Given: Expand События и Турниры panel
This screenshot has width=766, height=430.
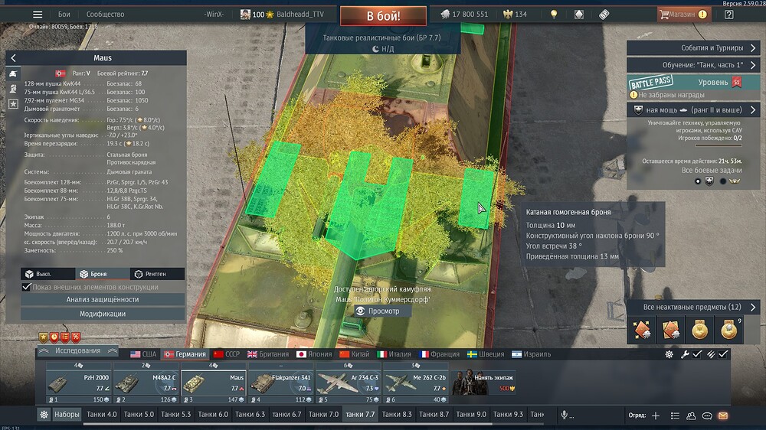Looking at the screenshot, I should pos(693,48).
